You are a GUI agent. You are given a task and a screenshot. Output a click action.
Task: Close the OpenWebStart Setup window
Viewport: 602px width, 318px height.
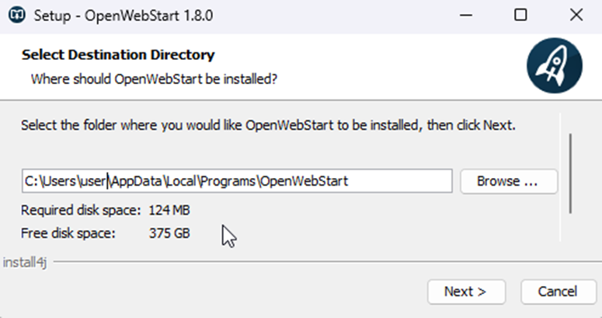tap(576, 16)
